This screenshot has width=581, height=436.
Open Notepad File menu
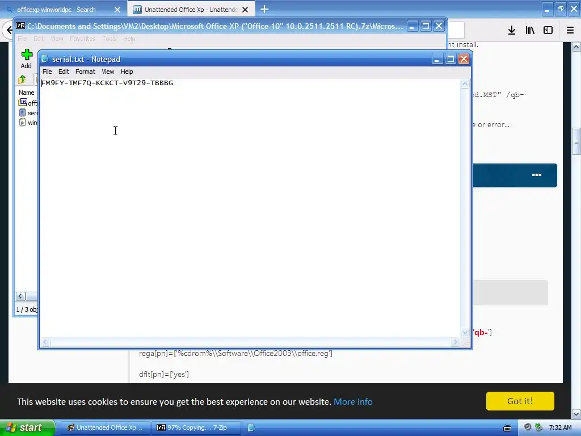click(x=47, y=72)
